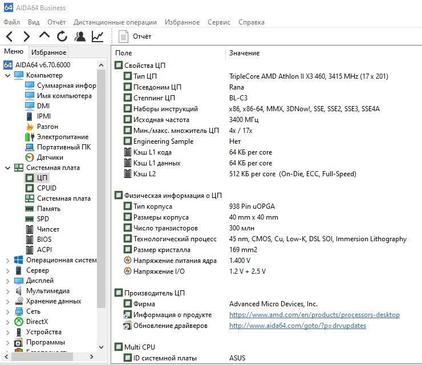422x365 pixels.
Task: Click tree scrollbar up arrow
Action: [101, 65]
